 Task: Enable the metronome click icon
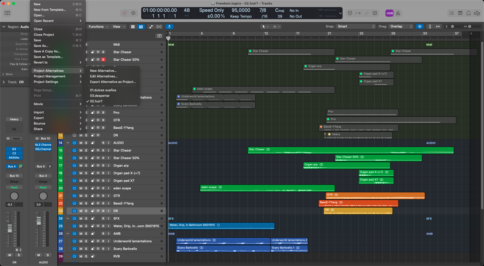click(398, 13)
